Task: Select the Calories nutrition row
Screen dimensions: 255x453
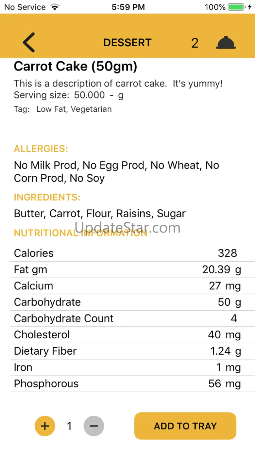Action: [127, 253]
